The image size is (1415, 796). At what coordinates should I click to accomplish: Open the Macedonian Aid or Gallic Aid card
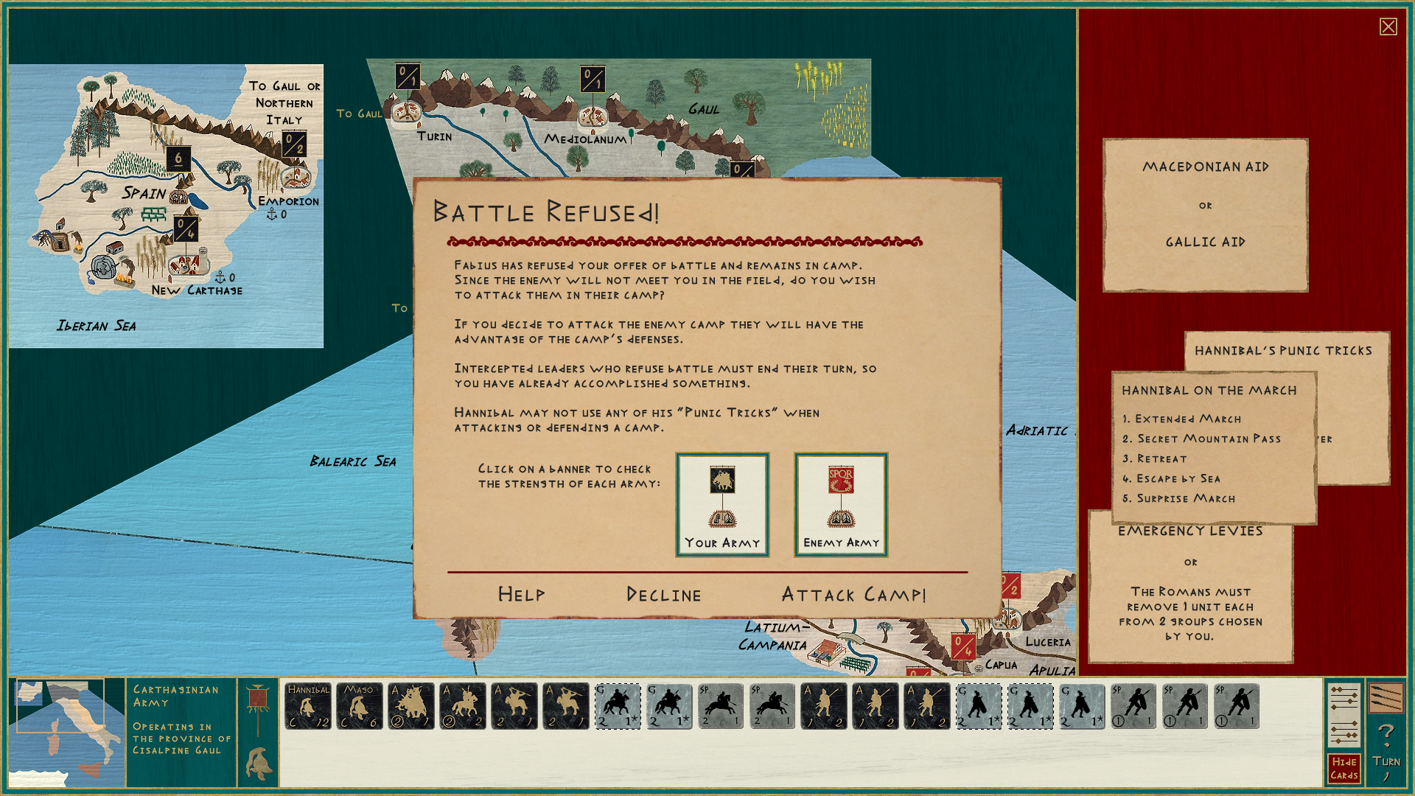1205,214
